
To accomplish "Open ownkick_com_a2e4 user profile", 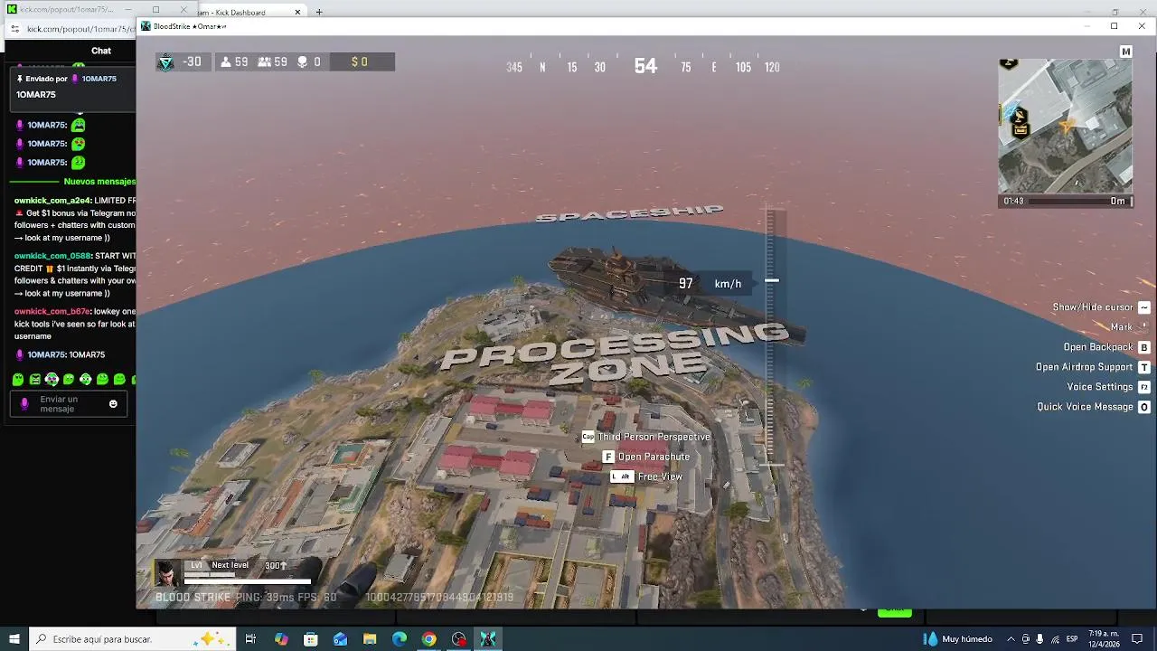I will pos(52,201).
